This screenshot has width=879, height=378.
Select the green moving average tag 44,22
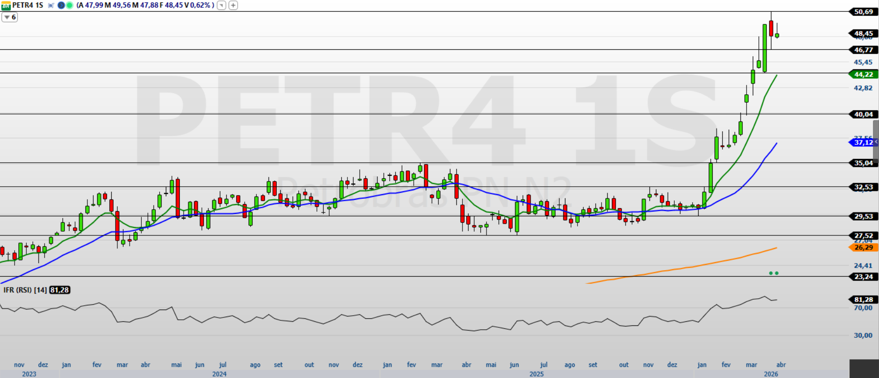pyautogui.click(x=863, y=74)
